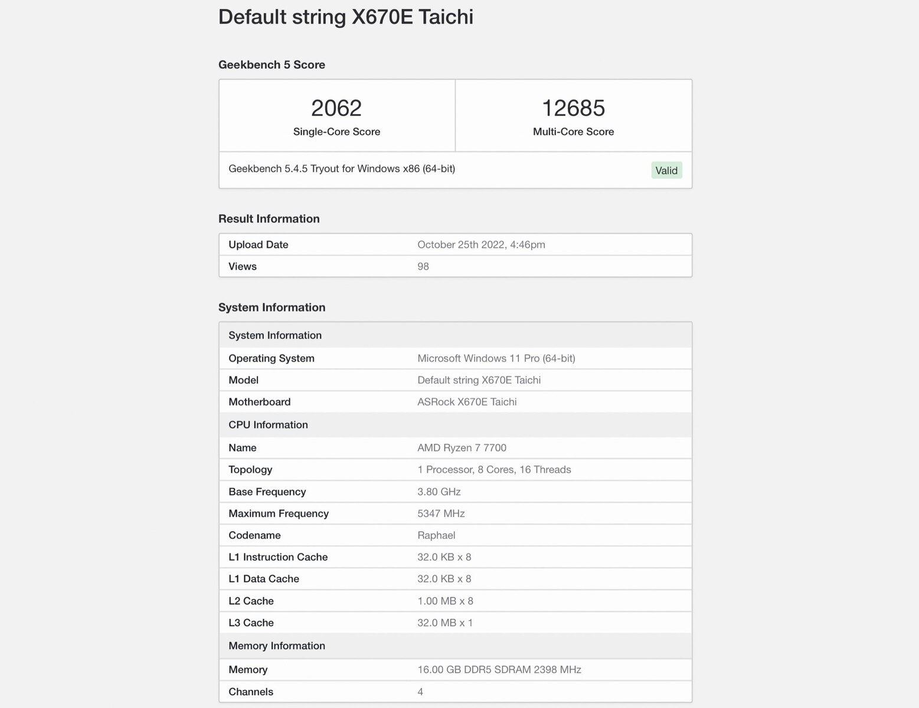
Task: Click the page title Default string X670E Taichi
Action: pyautogui.click(x=346, y=17)
